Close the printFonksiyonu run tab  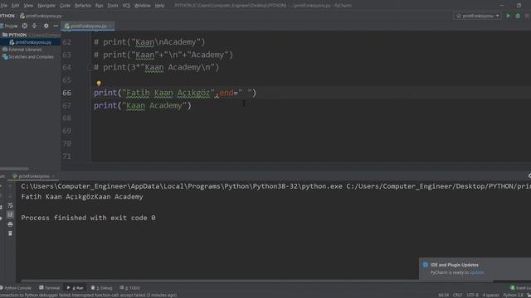click(53, 176)
